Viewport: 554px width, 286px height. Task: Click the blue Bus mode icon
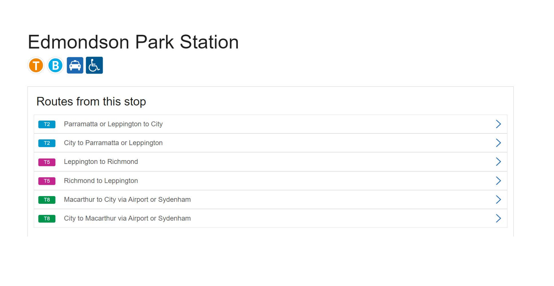pos(55,66)
